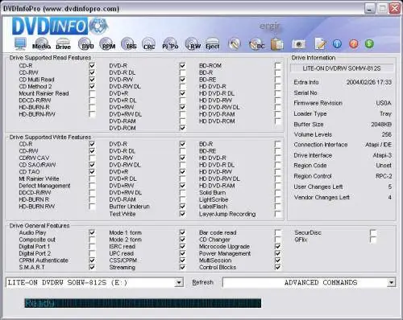Click the Extra Info date 2004/02/26 17:33
Image resolution: width=403 pixels, height=320 pixels.
click(x=369, y=82)
